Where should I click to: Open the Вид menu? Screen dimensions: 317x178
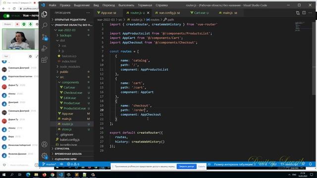pos(96,5)
